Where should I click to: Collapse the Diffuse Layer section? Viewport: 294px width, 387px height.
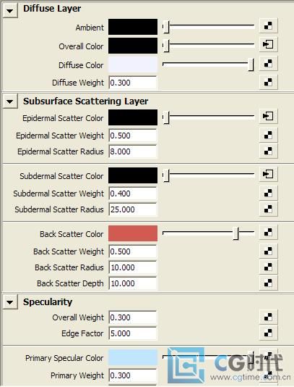pyautogui.click(x=10, y=11)
